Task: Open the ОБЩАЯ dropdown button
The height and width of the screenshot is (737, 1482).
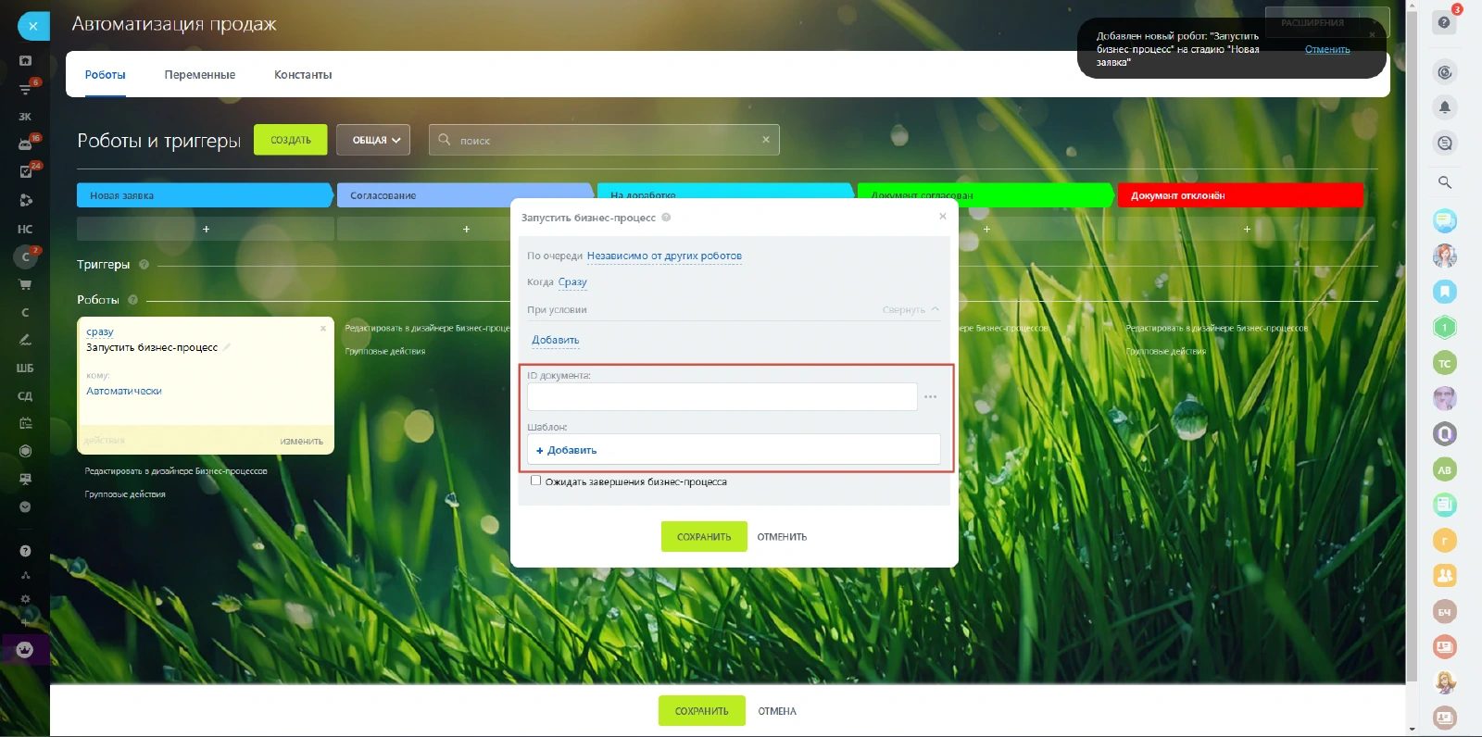Action: pyautogui.click(x=372, y=140)
